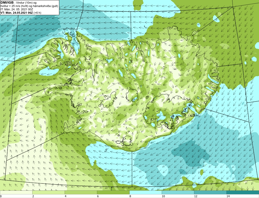Click the 10–12 m/s teal legend swatch
The height and width of the screenshot is (198, 259).
pos(178,192)
